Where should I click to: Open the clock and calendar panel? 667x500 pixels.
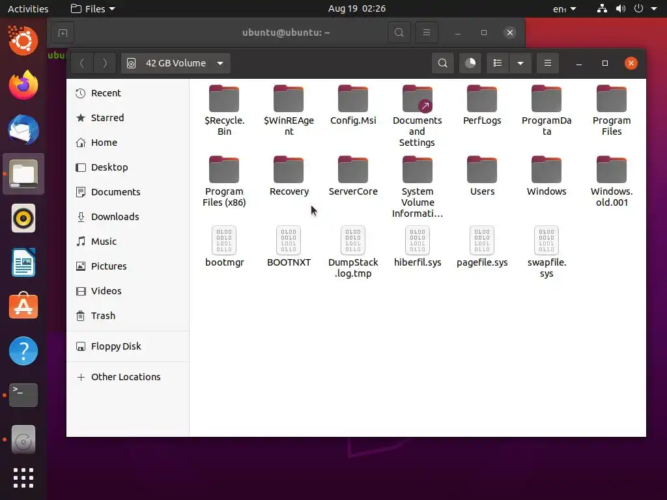[x=357, y=8]
